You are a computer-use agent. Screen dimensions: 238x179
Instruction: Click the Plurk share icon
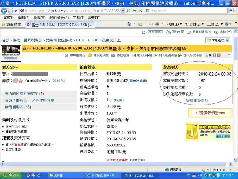[x=219, y=55]
